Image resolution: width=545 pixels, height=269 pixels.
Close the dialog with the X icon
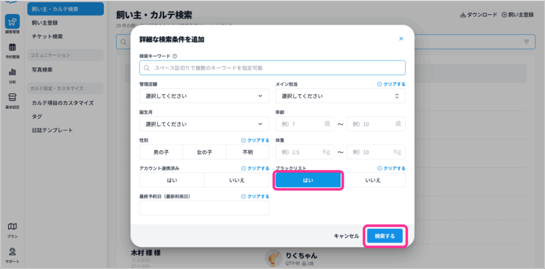[x=401, y=39]
